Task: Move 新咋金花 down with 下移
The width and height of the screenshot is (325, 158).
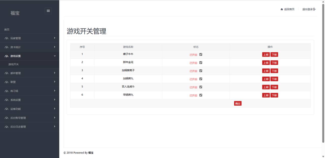Action: [x=274, y=63]
